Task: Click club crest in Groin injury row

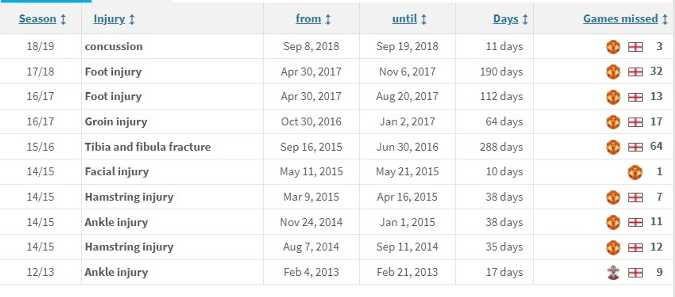Action: [613, 122]
